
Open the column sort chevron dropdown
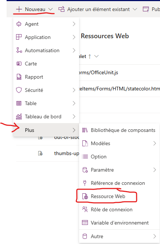coord(96,56)
